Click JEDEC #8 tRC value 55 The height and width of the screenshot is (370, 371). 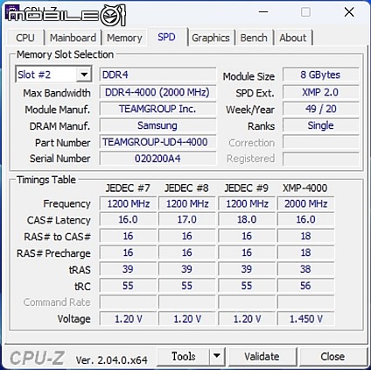(187, 286)
